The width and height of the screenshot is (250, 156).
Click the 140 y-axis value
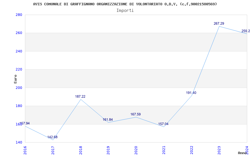click(19, 142)
